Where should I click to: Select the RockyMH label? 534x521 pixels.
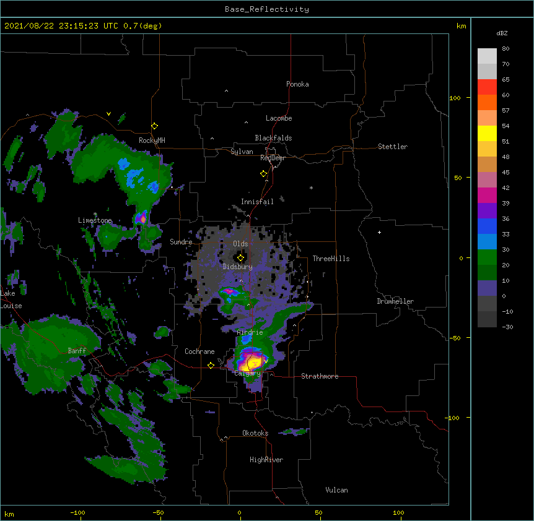click(152, 140)
